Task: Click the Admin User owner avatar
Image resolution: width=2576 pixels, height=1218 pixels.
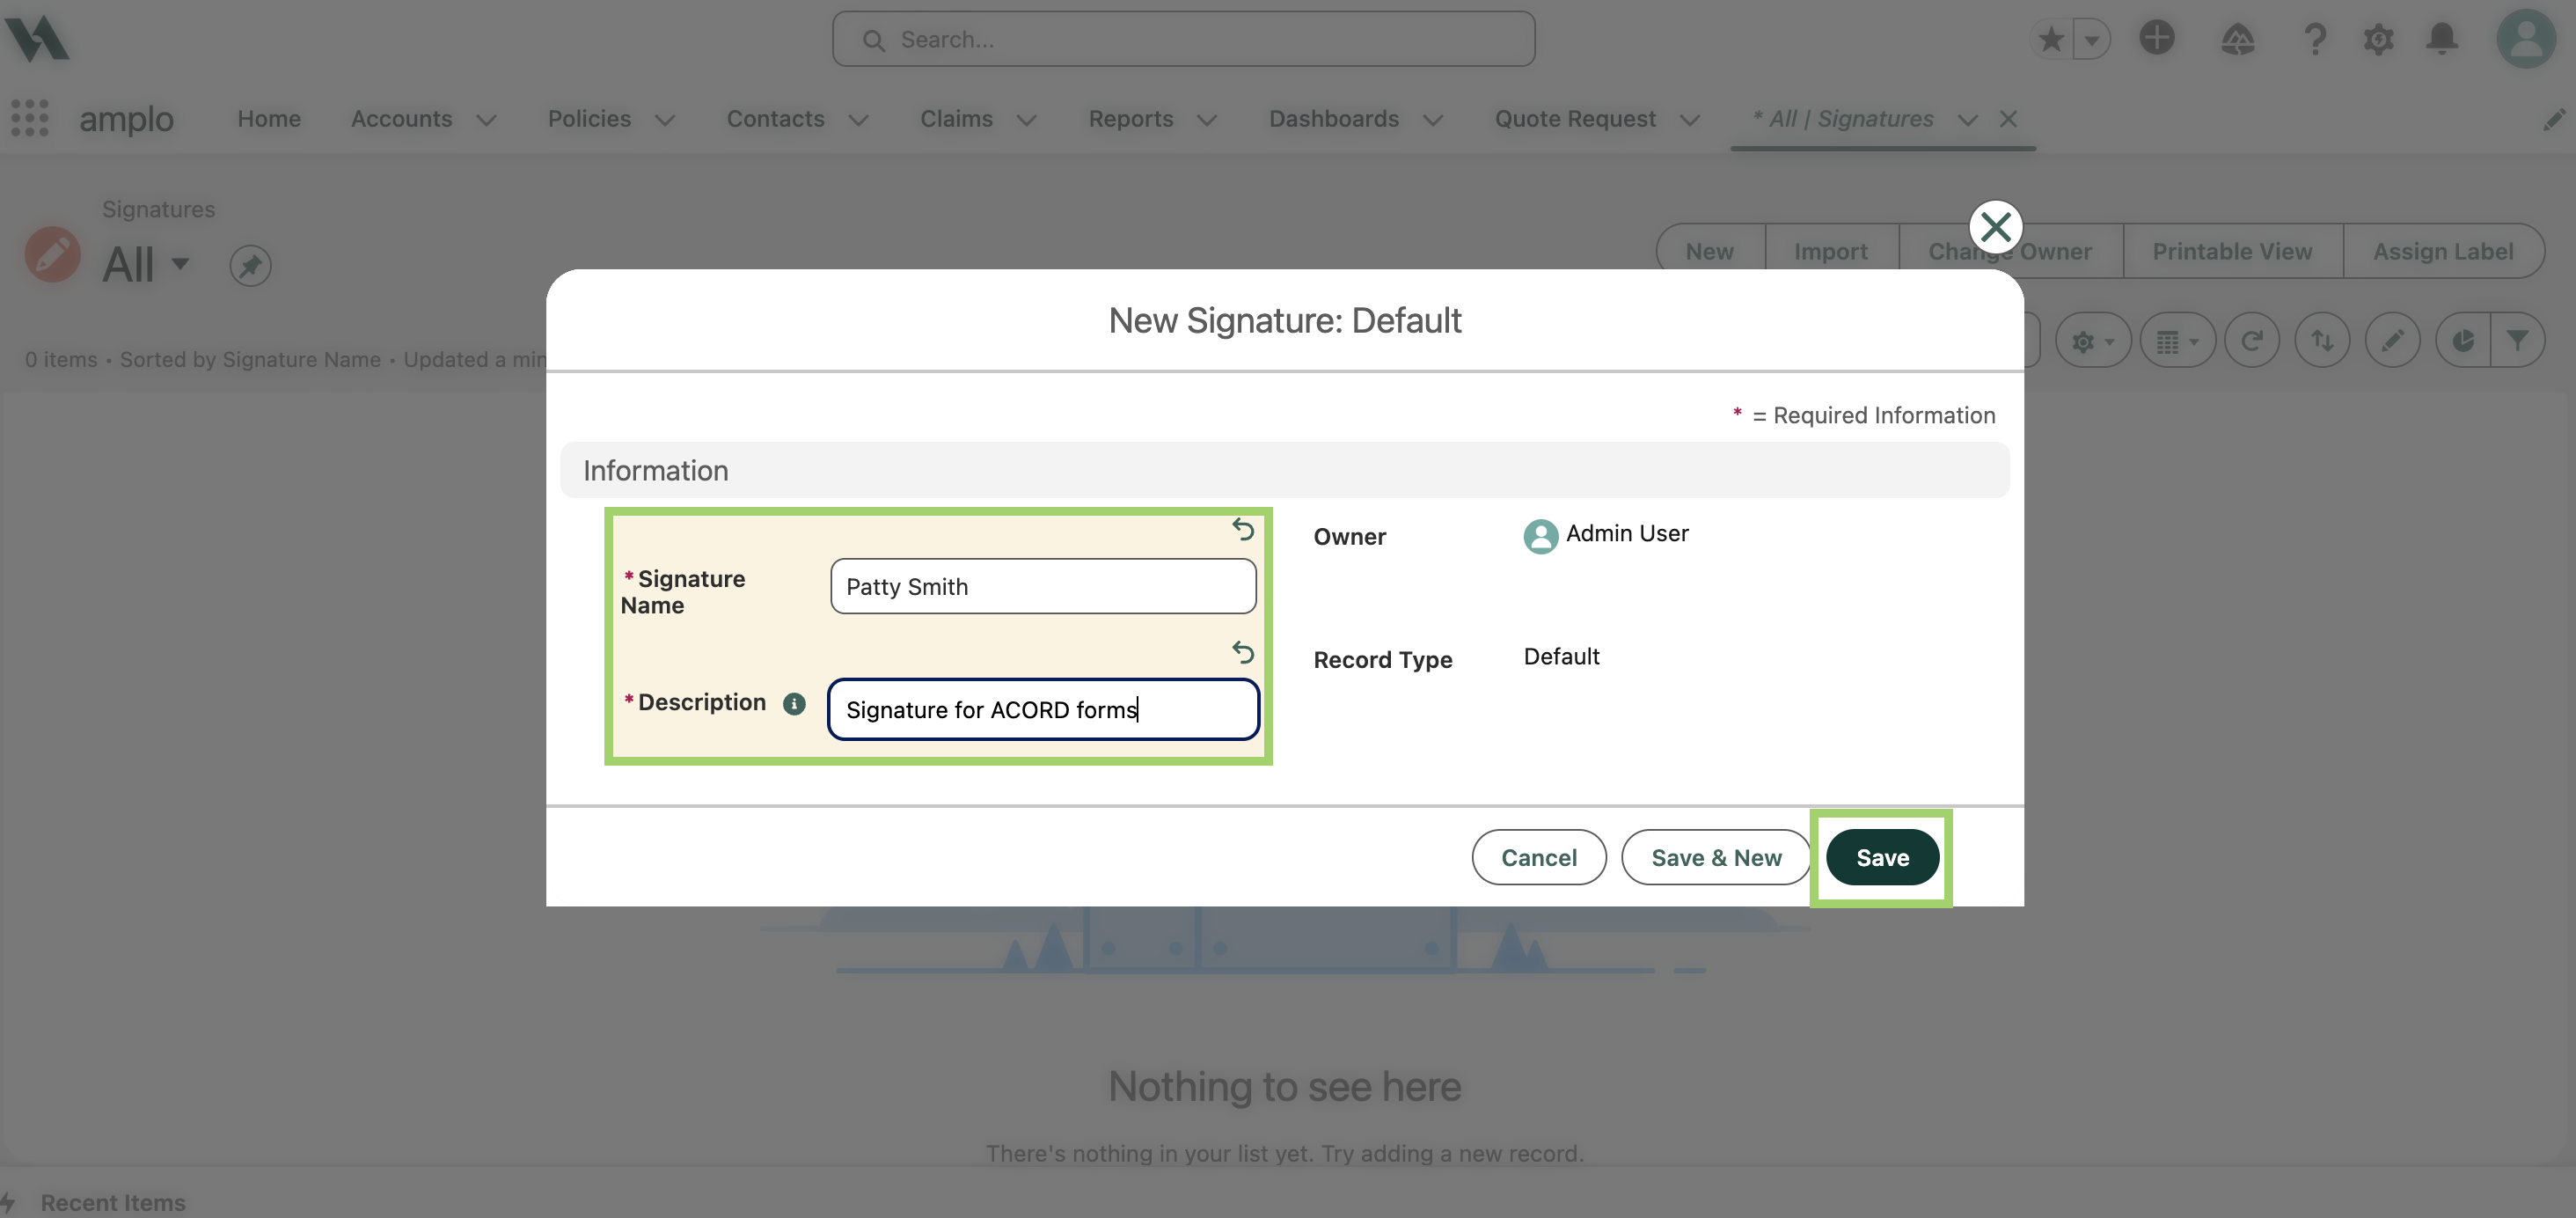Action: tap(1540, 536)
